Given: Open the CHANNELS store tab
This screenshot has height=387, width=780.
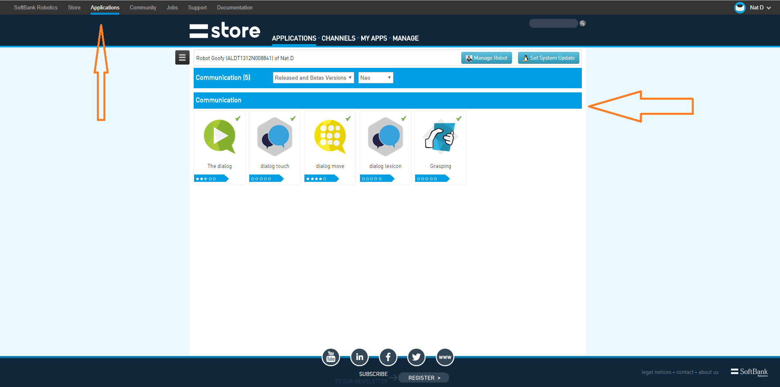Looking at the screenshot, I should coord(338,38).
